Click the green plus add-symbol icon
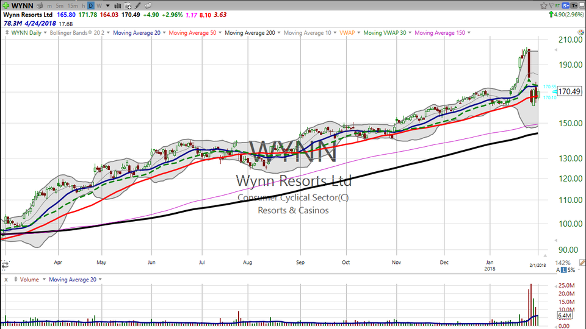This screenshot has height=329, width=586. 6,5
